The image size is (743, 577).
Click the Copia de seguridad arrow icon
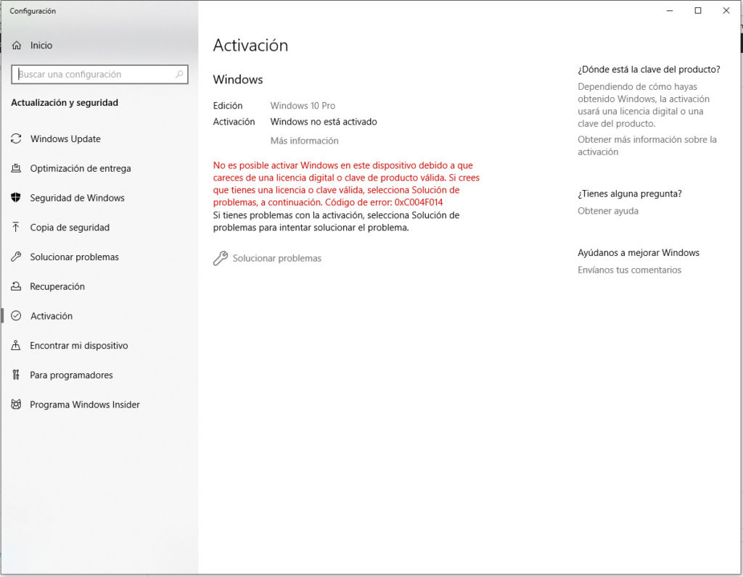pyautogui.click(x=16, y=227)
